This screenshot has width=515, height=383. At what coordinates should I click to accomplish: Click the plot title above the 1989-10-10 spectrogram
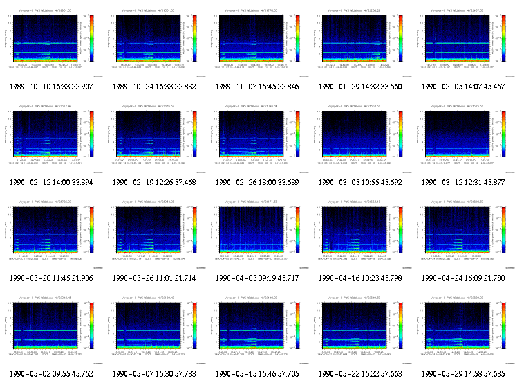45,10
